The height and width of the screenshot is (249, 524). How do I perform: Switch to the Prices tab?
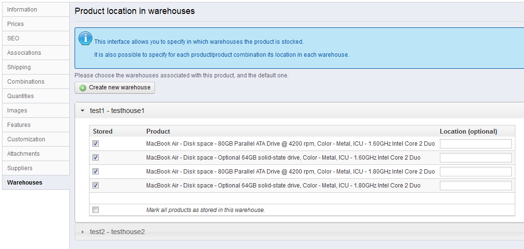point(15,24)
